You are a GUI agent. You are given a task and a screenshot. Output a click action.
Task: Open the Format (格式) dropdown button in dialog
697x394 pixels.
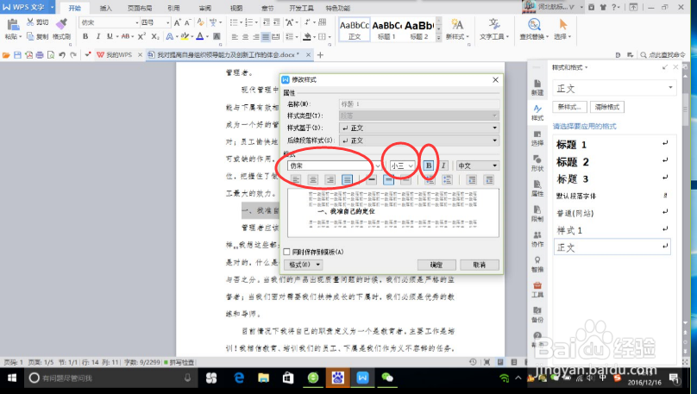(x=303, y=265)
